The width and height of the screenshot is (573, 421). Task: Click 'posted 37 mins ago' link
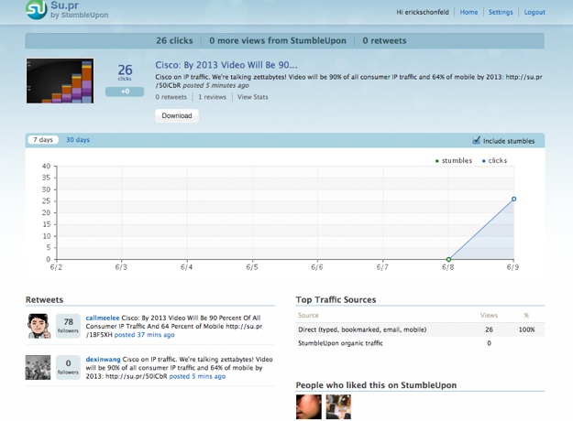(x=144, y=335)
